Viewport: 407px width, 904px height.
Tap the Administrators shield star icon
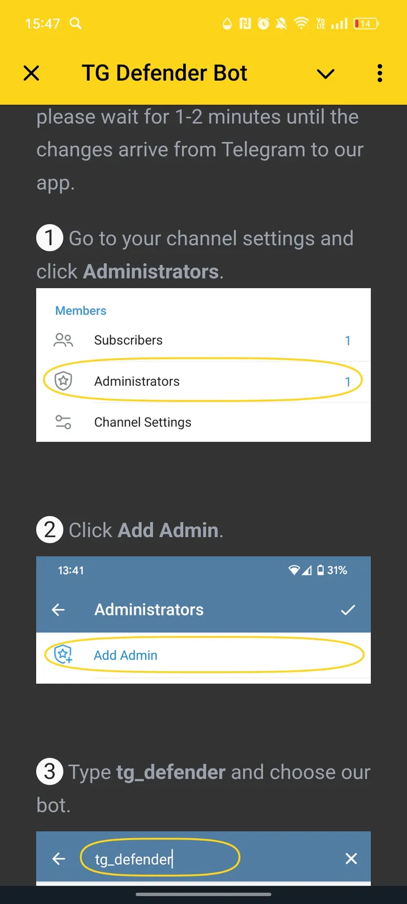click(x=63, y=381)
